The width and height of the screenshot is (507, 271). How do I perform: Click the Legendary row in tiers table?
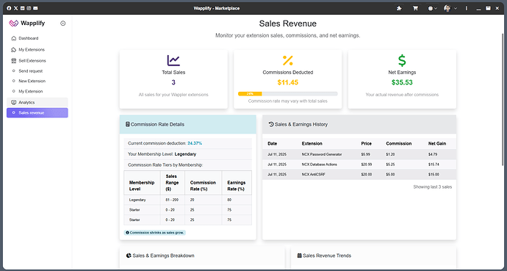click(x=187, y=200)
